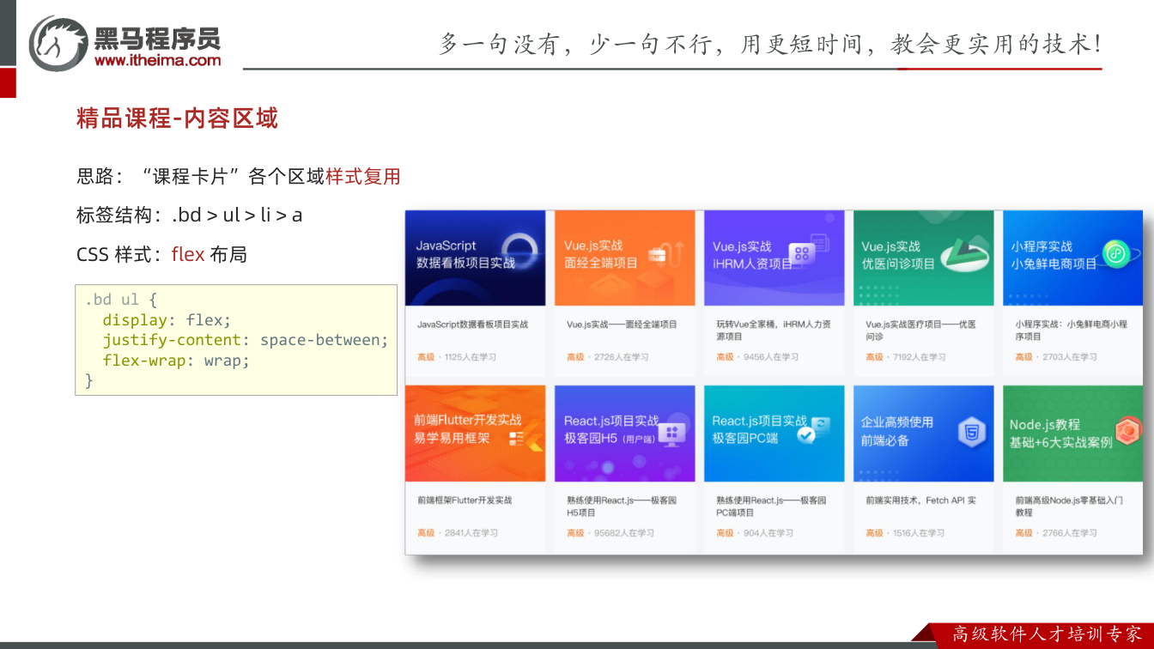This screenshot has width=1154, height=649.
Task: Open the Vue.js实战 iHRM人资项目 thumbnail
Action: click(774, 258)
